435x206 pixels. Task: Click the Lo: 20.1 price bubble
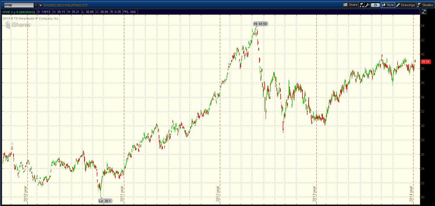(105, 201)
